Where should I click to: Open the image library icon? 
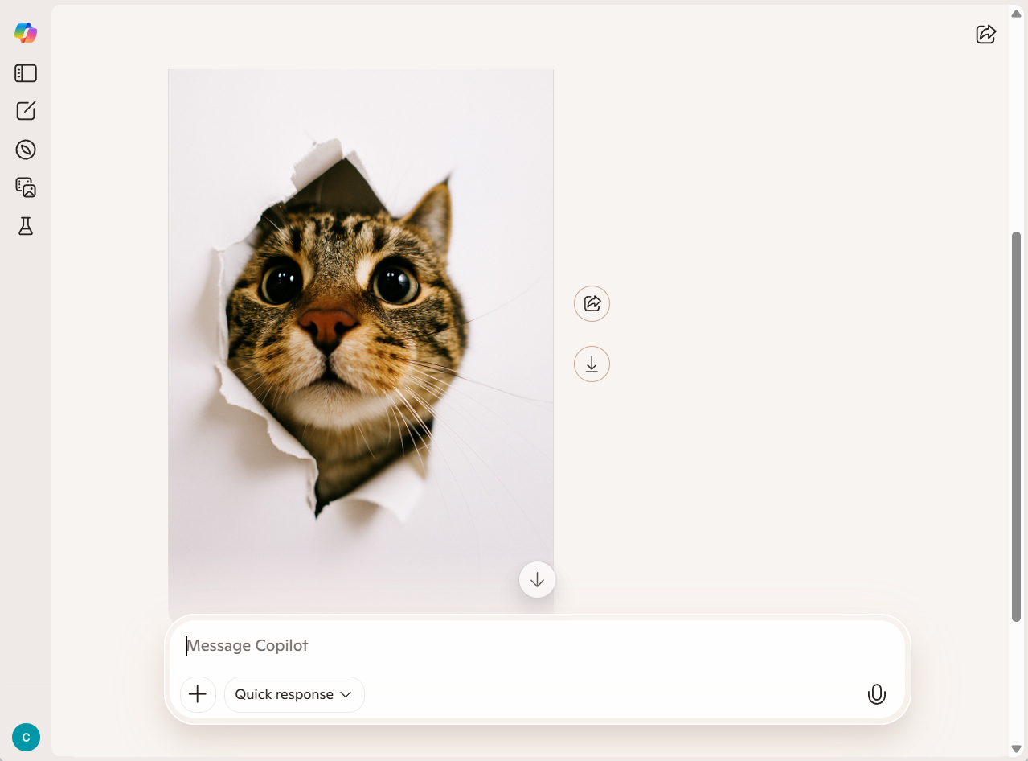(26, 187)
